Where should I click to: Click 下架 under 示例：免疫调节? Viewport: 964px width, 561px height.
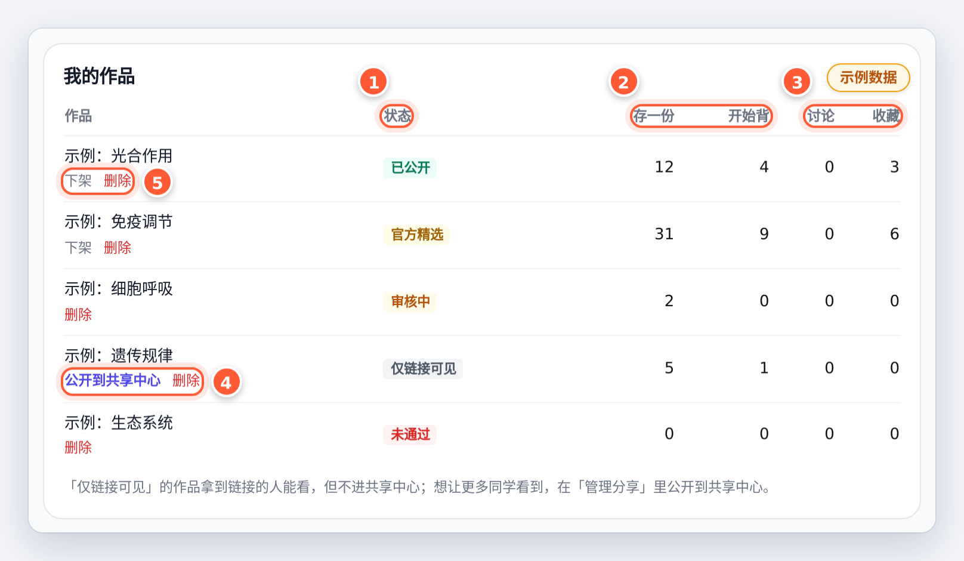[78, 248]
